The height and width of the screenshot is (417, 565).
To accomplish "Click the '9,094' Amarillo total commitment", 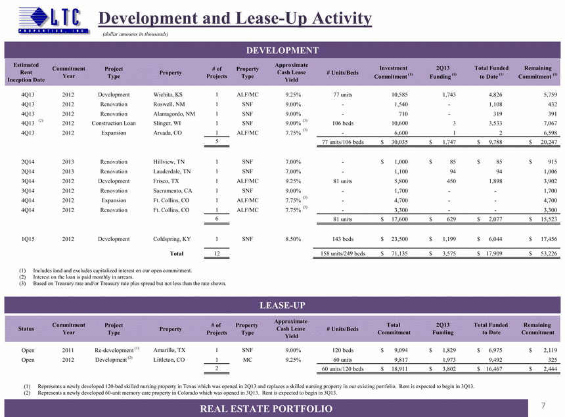I will tap(401, 350).
